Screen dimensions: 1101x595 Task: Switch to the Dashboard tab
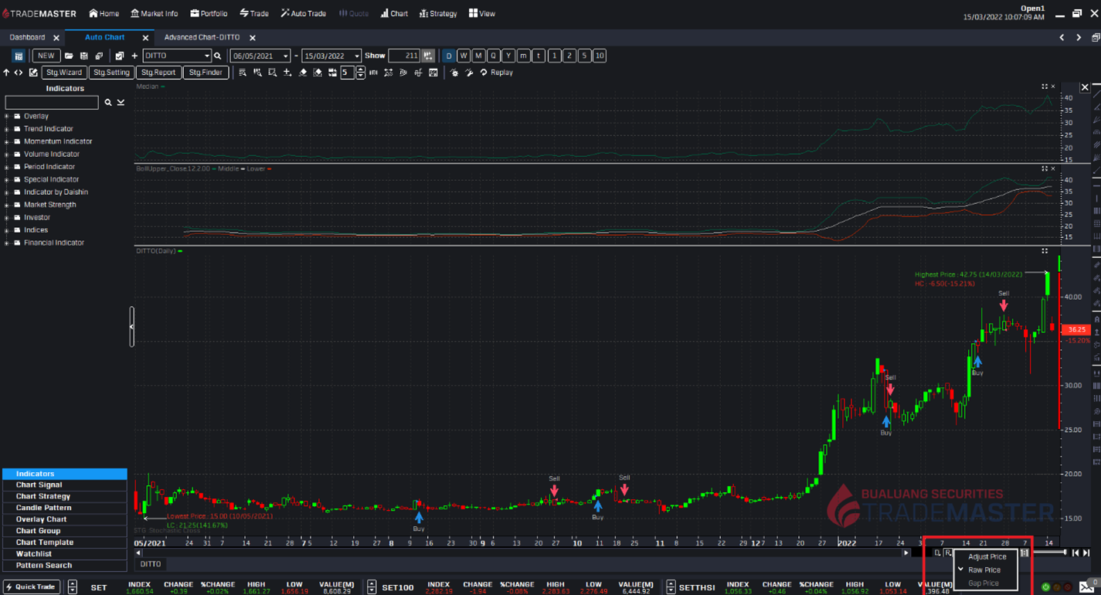(27, 37)
